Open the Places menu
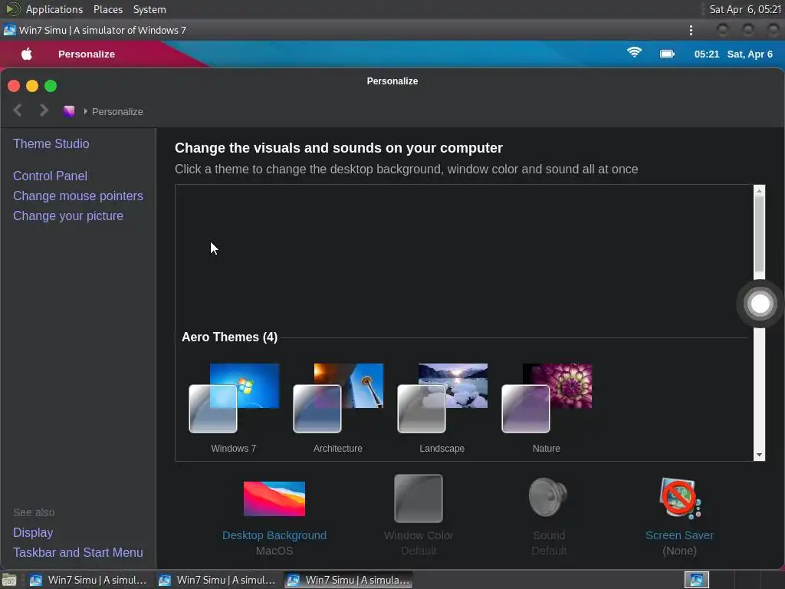Screen dimensions: 785x589 pos(108,9)
